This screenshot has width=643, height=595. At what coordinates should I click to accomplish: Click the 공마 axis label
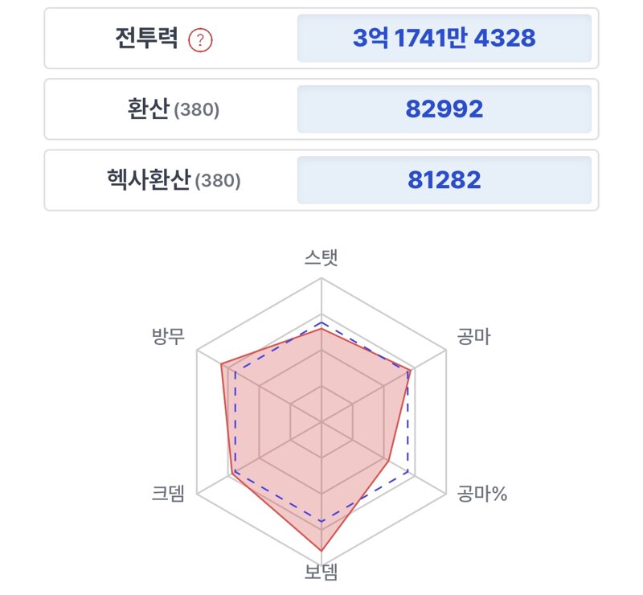(x=473, y=336)
